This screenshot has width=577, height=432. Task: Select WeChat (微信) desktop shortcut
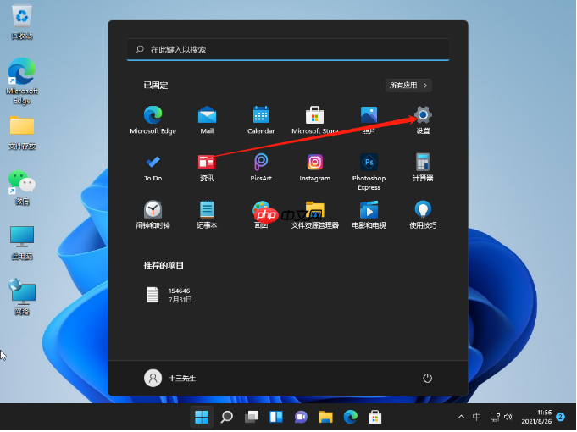22,188
